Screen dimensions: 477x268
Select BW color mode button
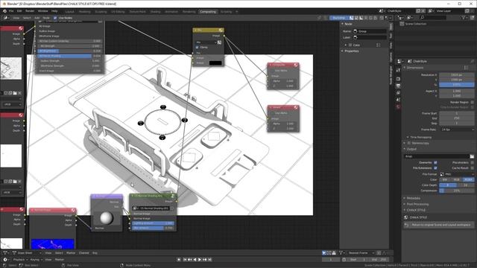445,179
